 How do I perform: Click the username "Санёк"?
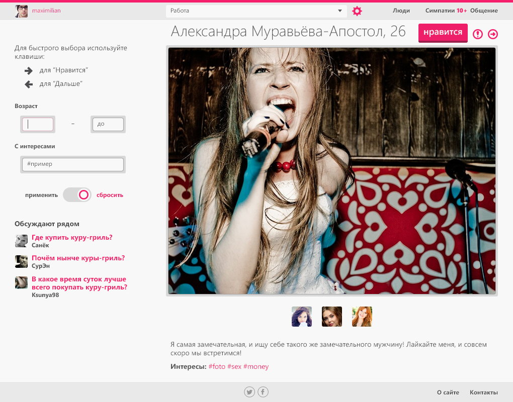(x=40, y=245)
